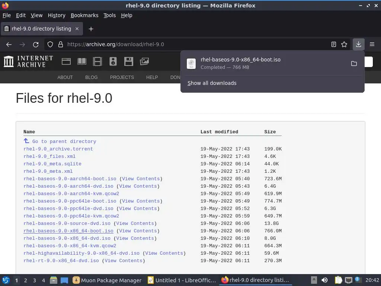Viewport: 381px width, 286px height.
Task: Download rhel-9.0_archive.torrent
Action: (x=58, y=149)
